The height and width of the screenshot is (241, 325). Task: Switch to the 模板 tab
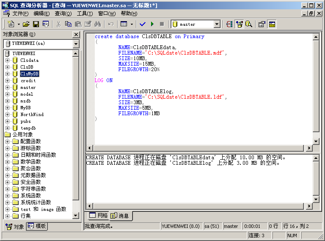coord(37,226)
